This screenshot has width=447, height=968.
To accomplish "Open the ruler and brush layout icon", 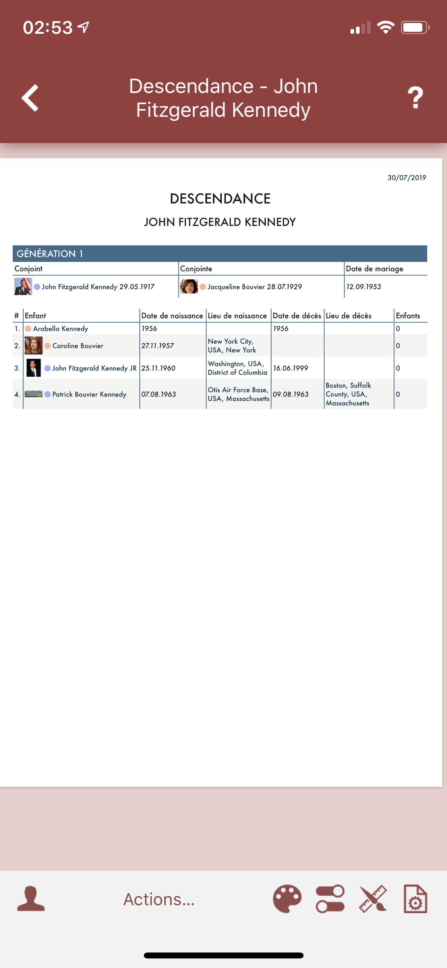I will point(373,899).
